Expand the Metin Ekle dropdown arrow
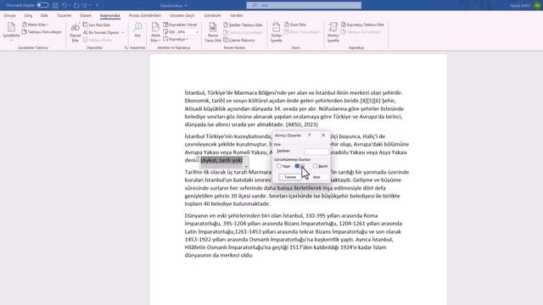This screenshot has width=543, height=305. [48, 25]
